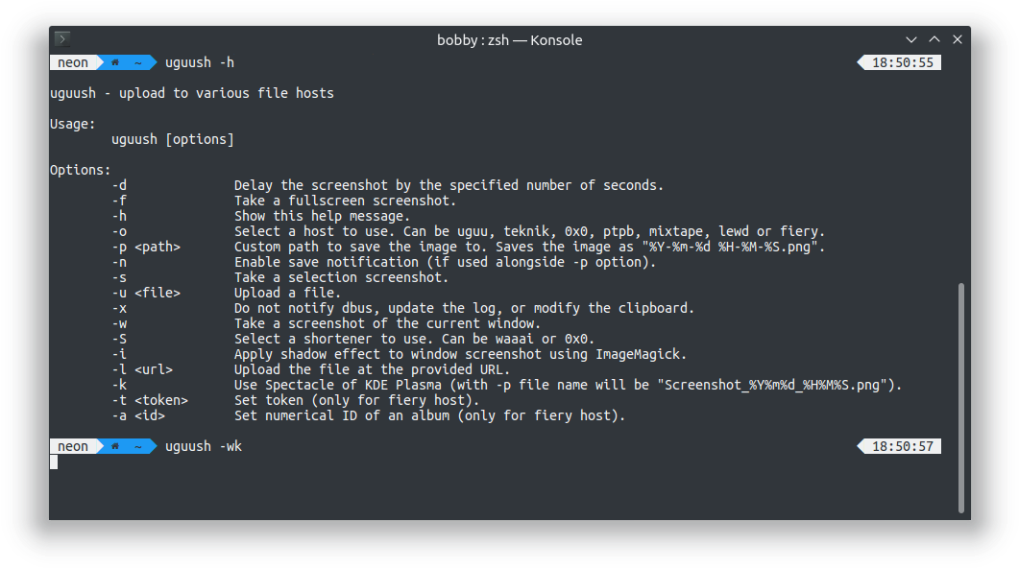Click the tilde directory segment in second prompt
This screenshot has width=1019, height=568.
(137, 446)
